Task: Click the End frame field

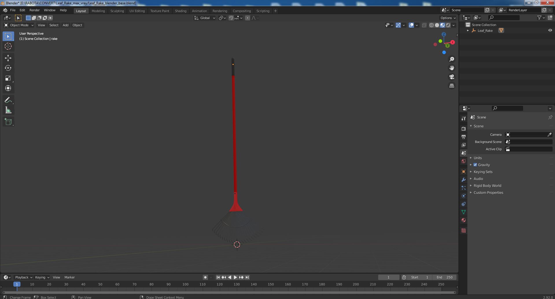Action: pos(445,277)
